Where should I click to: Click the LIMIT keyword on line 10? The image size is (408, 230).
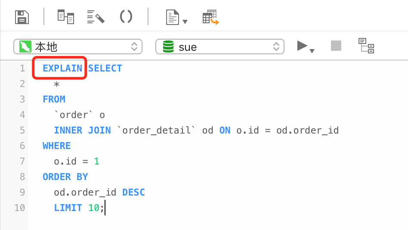click(68, 208)
